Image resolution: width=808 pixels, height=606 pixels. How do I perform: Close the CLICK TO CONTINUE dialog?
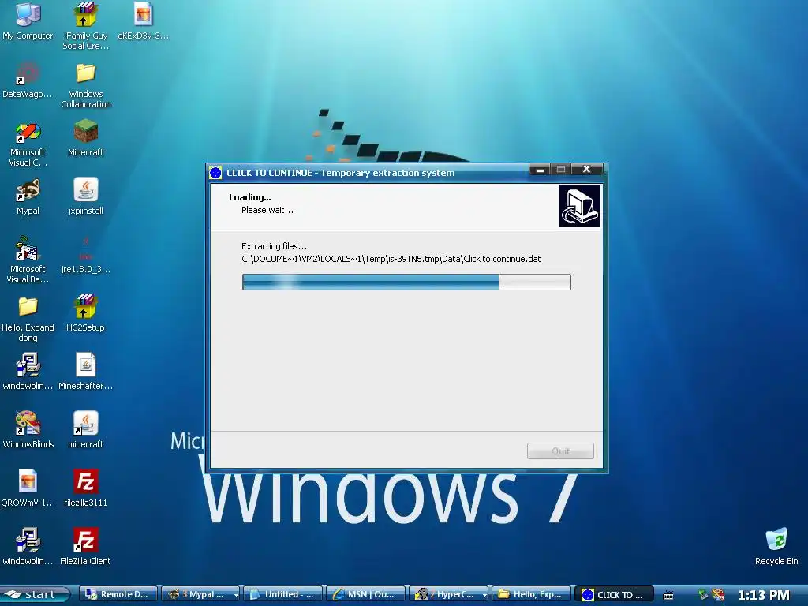tap(586, 170)
